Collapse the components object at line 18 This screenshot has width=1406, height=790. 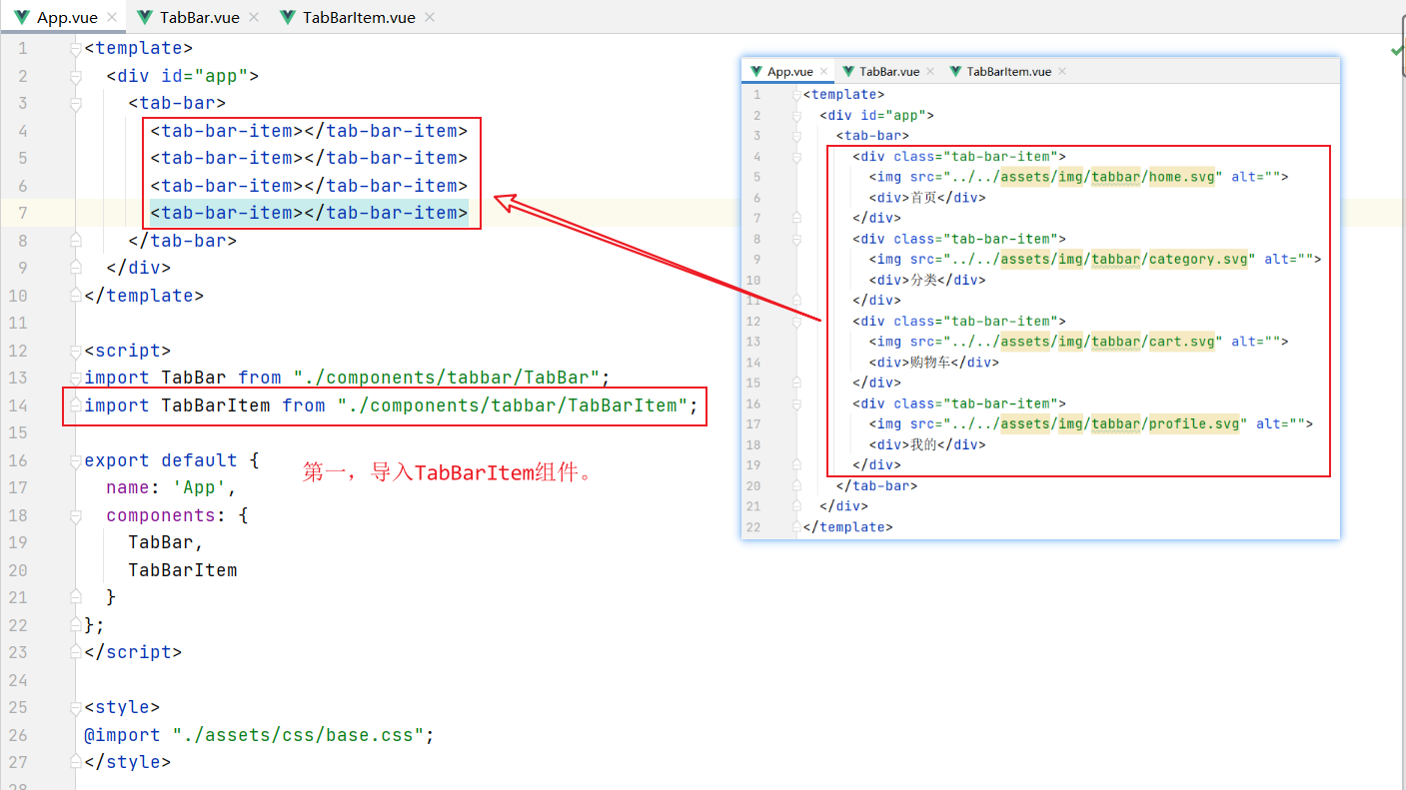[76, 515]
